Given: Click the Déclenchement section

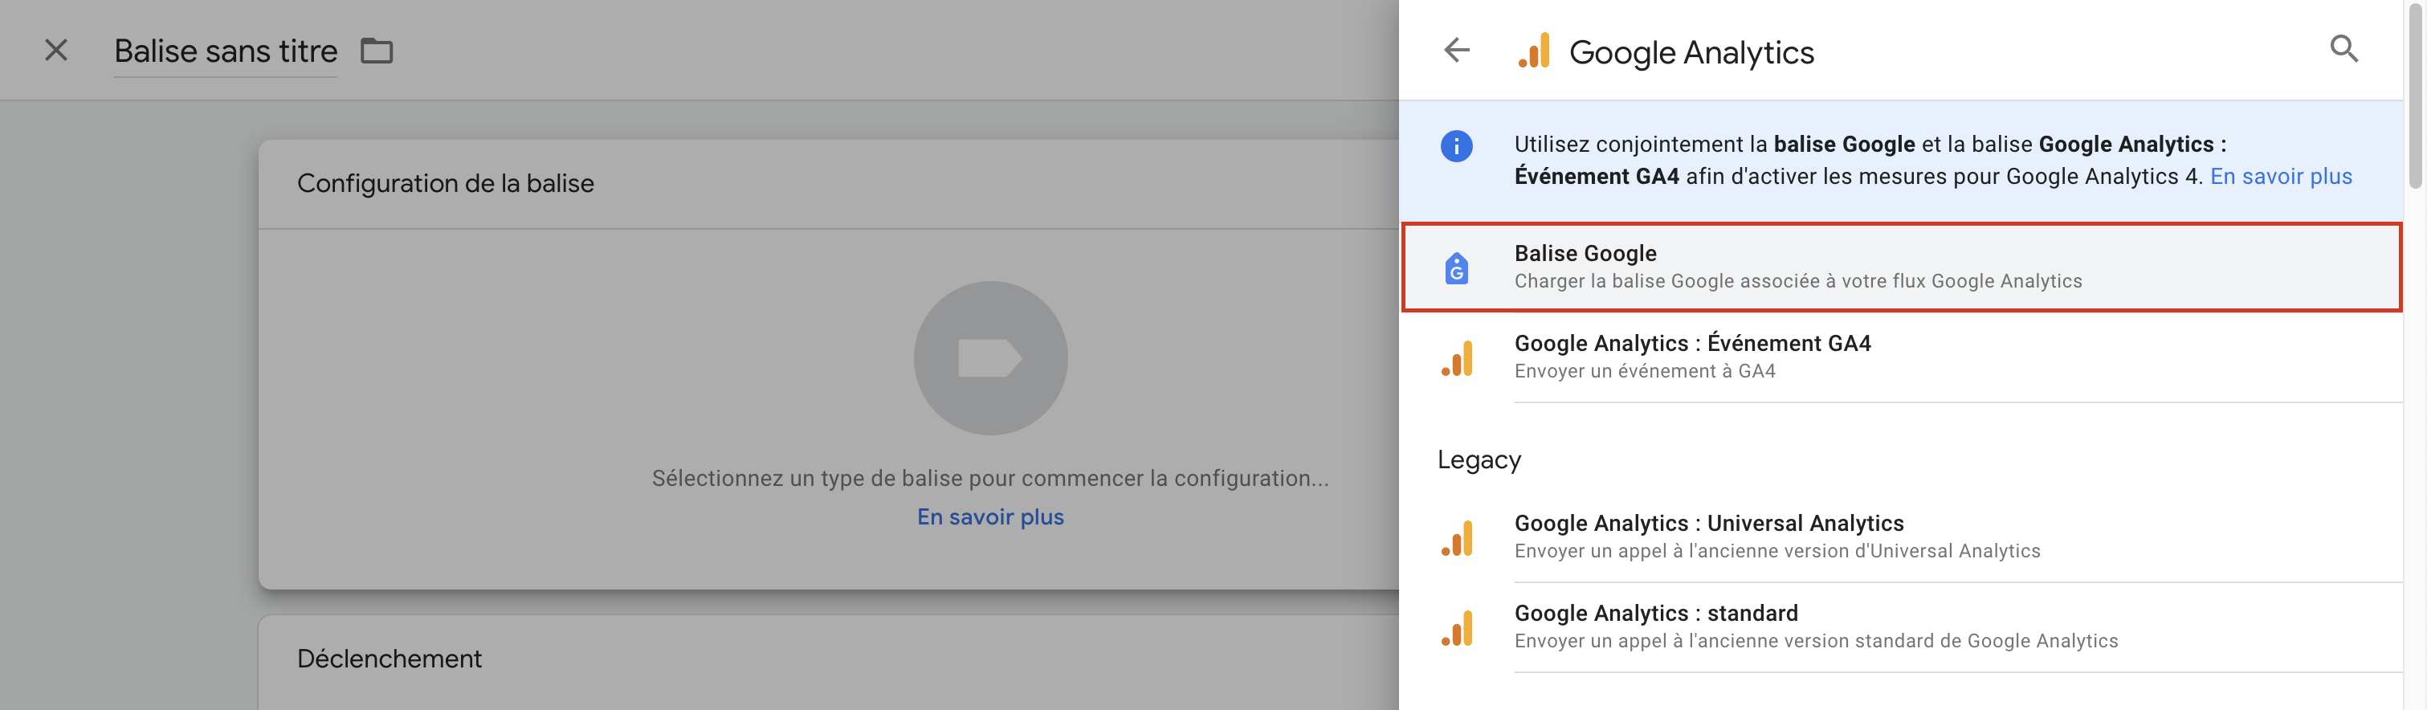Looking at the screenshot, I should tap(390, 659).
